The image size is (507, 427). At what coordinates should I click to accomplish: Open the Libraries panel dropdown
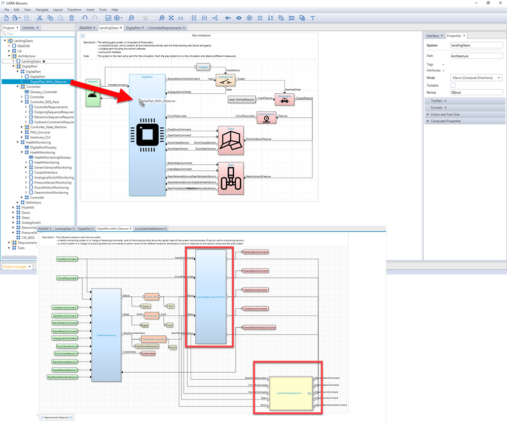[x=38, y=27]
